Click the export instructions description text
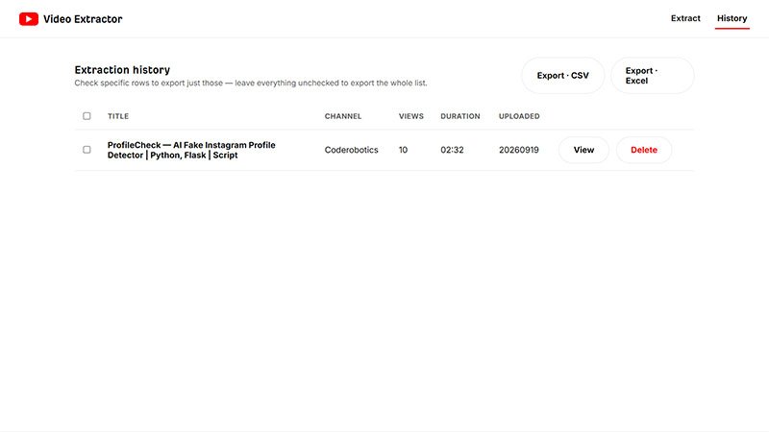This screenshot has height=432, width=769. coord(251,83)
